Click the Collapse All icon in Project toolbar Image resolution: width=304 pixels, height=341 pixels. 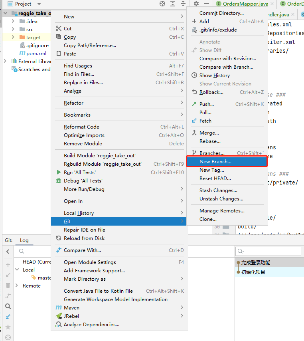point(183,4)
